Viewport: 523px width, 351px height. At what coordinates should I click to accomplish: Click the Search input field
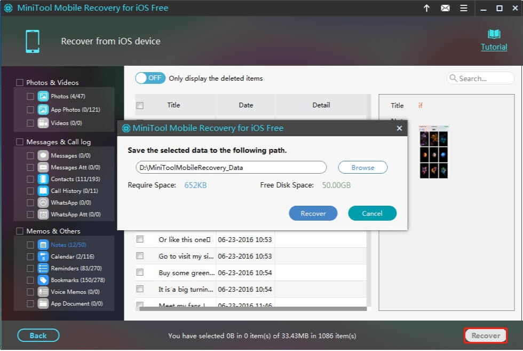click(480, 78)
